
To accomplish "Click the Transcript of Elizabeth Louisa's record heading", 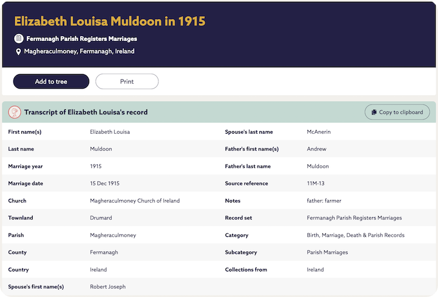I will coord(85,112).
